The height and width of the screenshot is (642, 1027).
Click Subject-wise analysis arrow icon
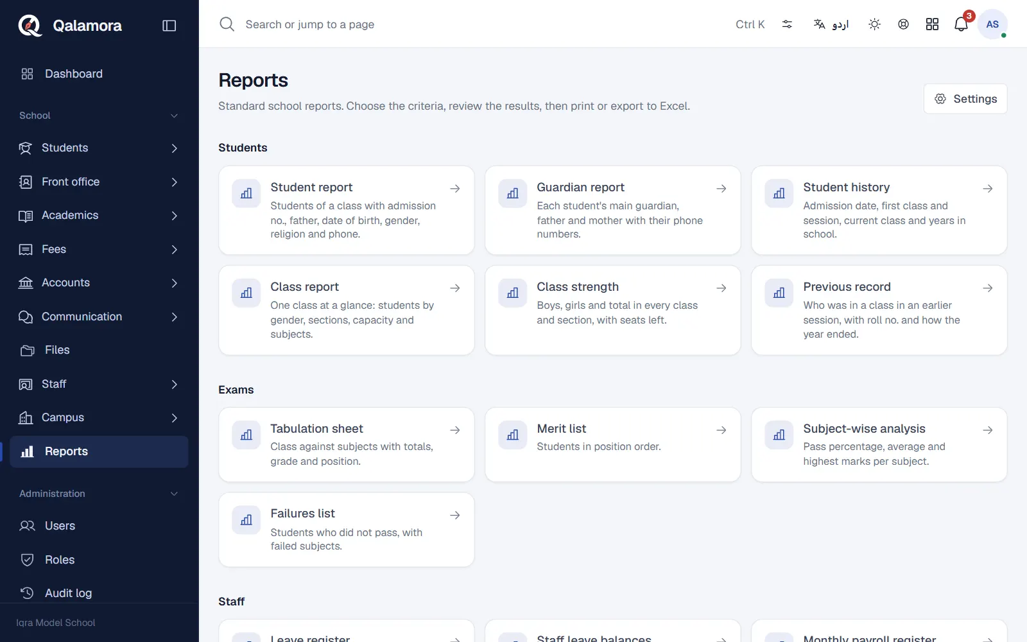[x=988, y=430]
